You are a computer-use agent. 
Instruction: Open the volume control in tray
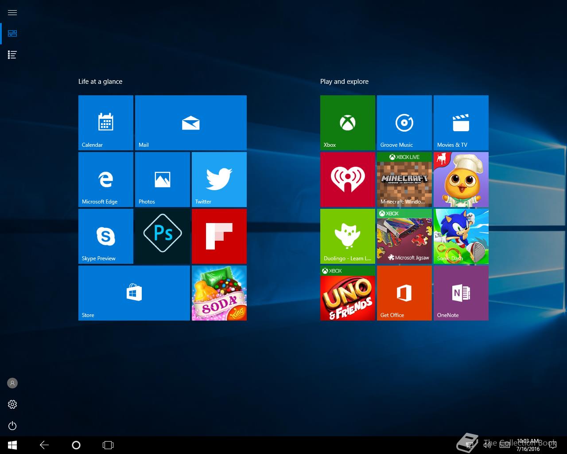point(487,445)
